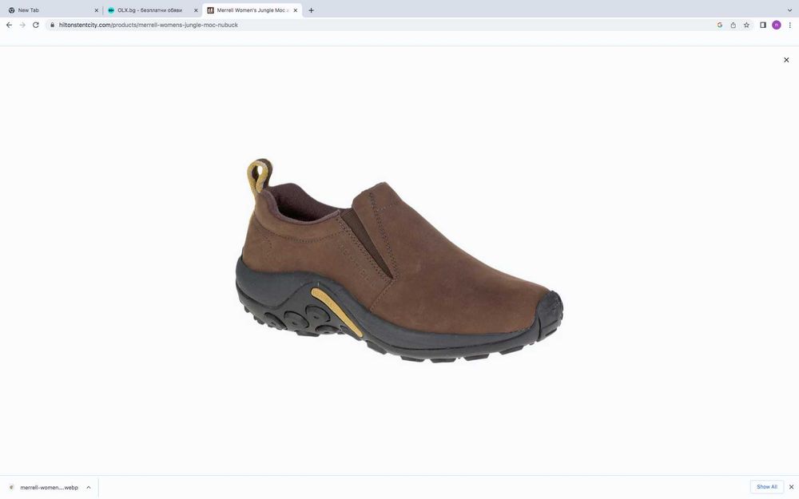Close the OLX.bg tab
The width and height of the screenshot is (799, 499).
pos(196,10)
